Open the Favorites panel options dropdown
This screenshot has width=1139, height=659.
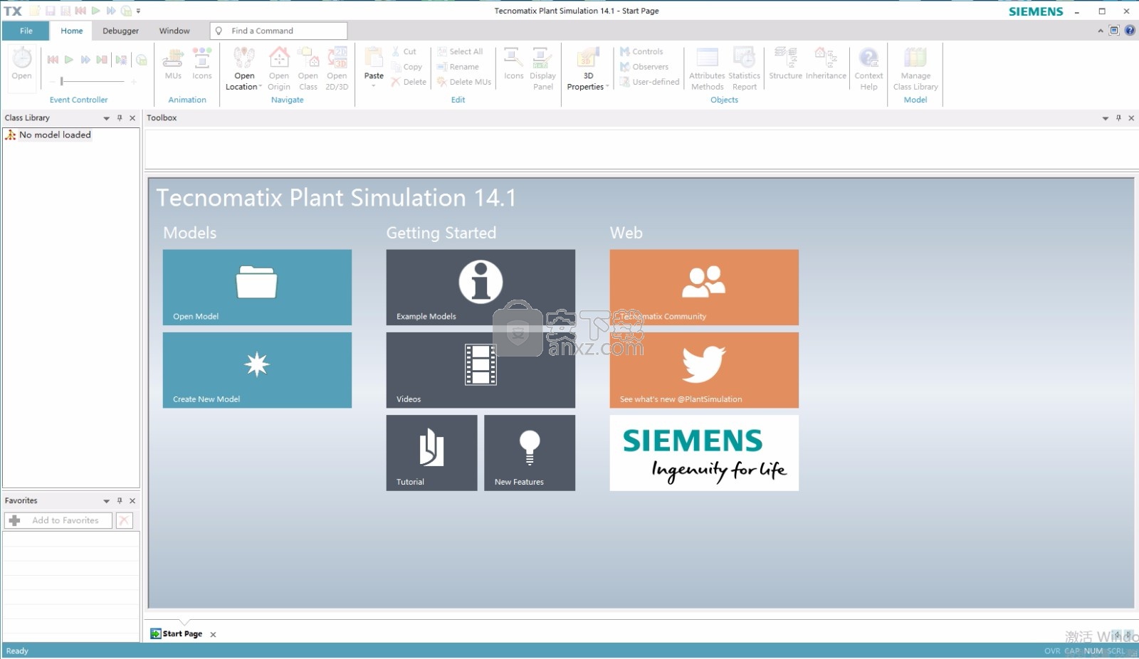point(106,501)
